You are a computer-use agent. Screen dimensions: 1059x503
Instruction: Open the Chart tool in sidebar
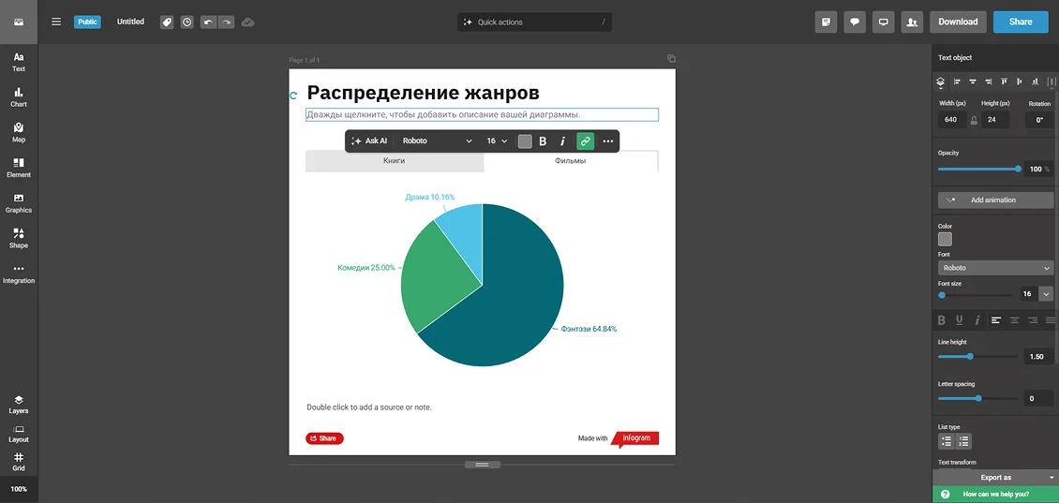(19, 97)
